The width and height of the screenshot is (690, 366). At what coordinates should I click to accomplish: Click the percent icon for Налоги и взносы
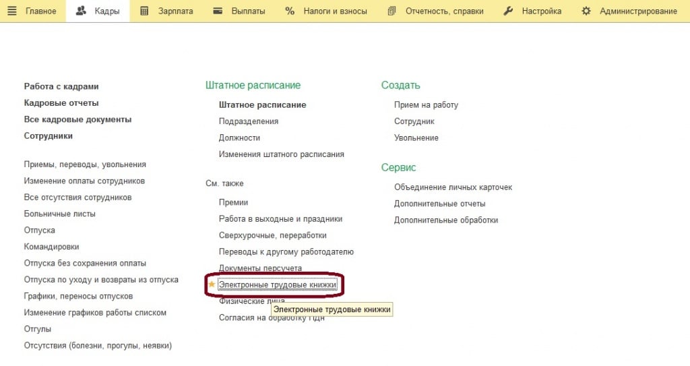[x=290, y=11]
